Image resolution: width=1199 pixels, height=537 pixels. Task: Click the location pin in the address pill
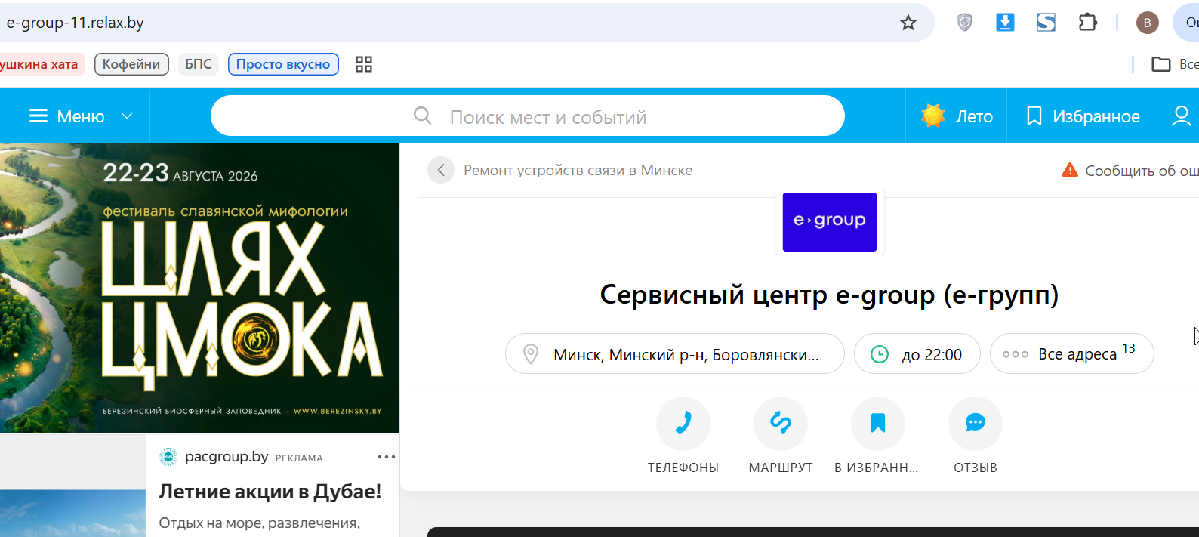531,353
